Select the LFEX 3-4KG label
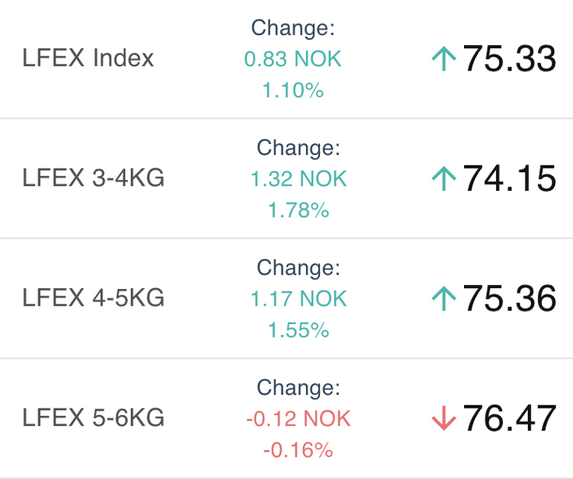Screen dimensions: 573x479 [93, 178]
